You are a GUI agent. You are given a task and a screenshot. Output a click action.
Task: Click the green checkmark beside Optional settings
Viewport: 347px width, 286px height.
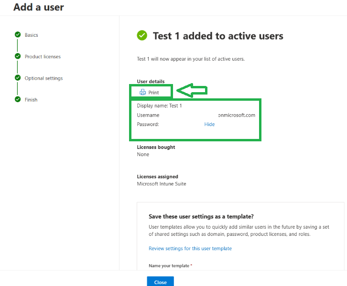18,78
